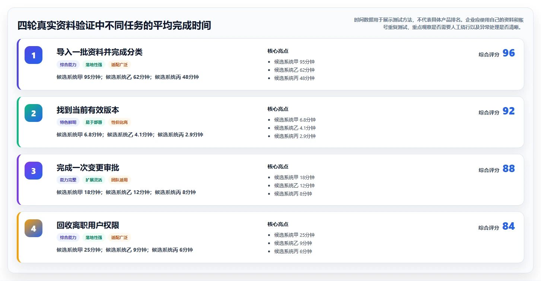The height and width of the screenshot is (281, 541).
Task: Click 核心亮点 heading in card 完成一次变更审批
Action: (x=278, y=167)
